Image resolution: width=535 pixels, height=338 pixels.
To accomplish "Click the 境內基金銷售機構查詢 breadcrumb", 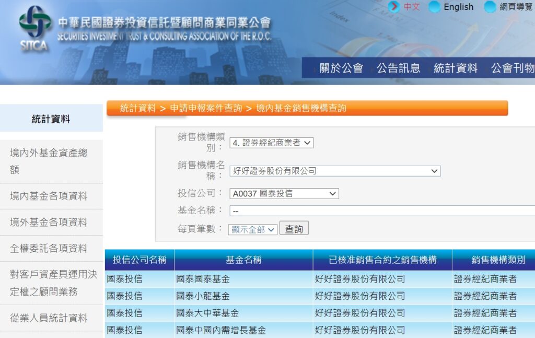I will click(x=301, y=109).
